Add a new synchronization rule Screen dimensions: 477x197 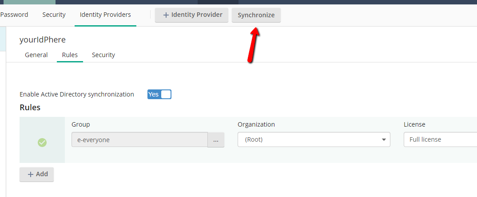coord(36,174)
